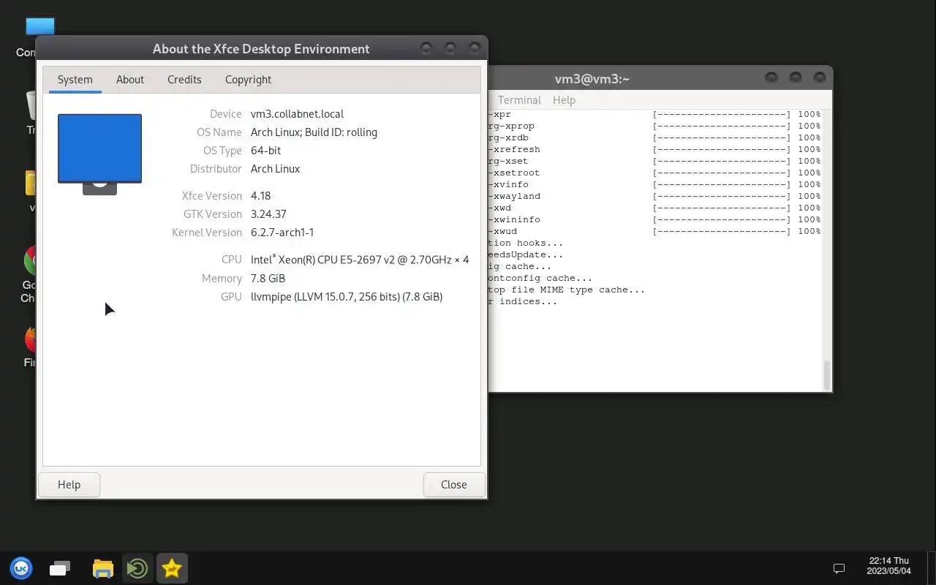The height and width of the screenshot is (585, 936).
Task: Open the file manager taskbar icon
Action: click(x=103, y=568)
